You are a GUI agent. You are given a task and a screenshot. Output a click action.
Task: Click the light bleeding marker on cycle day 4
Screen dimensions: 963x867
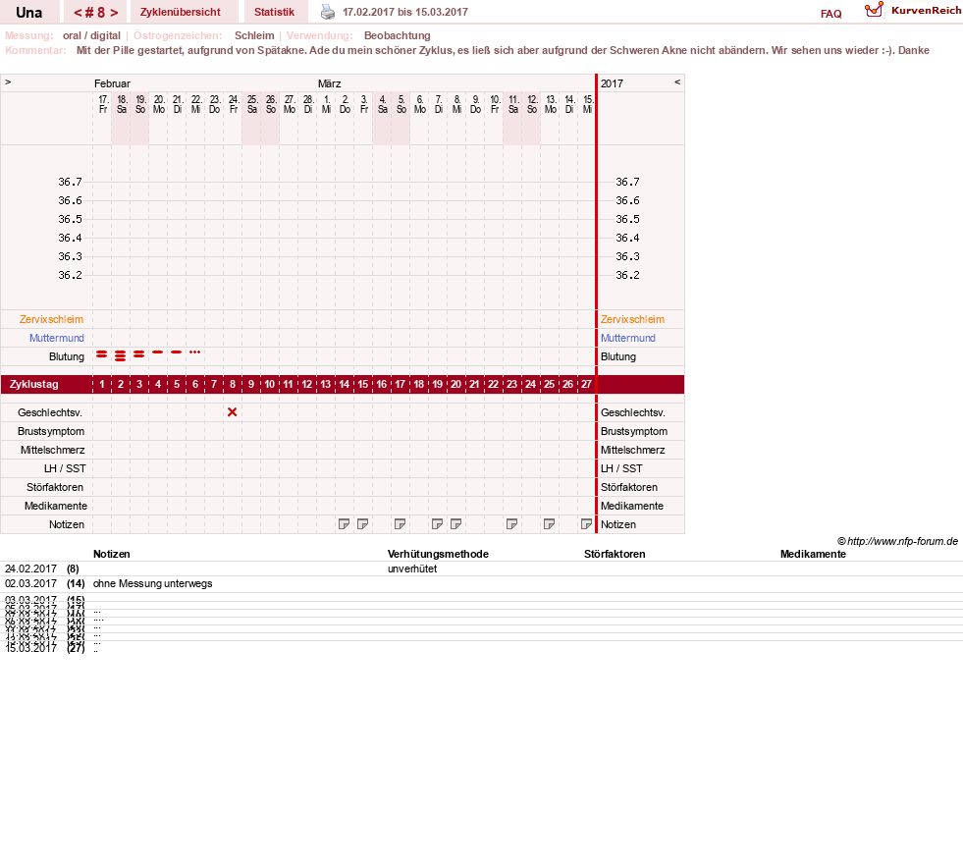tap(158, 352)
